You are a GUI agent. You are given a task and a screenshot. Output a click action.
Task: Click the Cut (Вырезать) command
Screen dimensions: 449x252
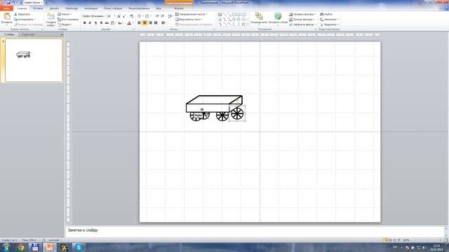pos(22,14)
